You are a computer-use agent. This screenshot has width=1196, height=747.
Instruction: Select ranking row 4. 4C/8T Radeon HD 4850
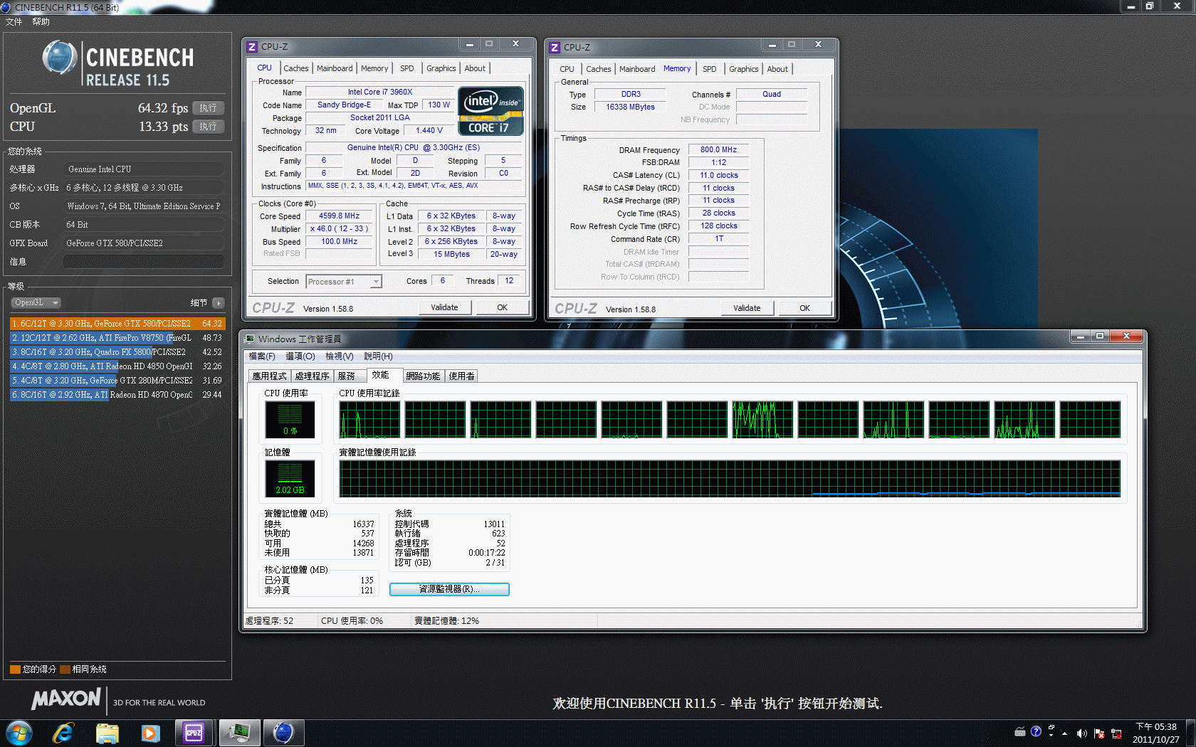tap(117, 366)
